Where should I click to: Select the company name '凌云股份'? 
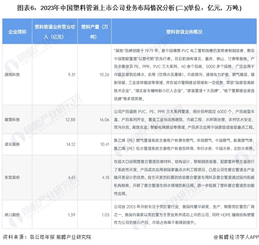(12, 144)
